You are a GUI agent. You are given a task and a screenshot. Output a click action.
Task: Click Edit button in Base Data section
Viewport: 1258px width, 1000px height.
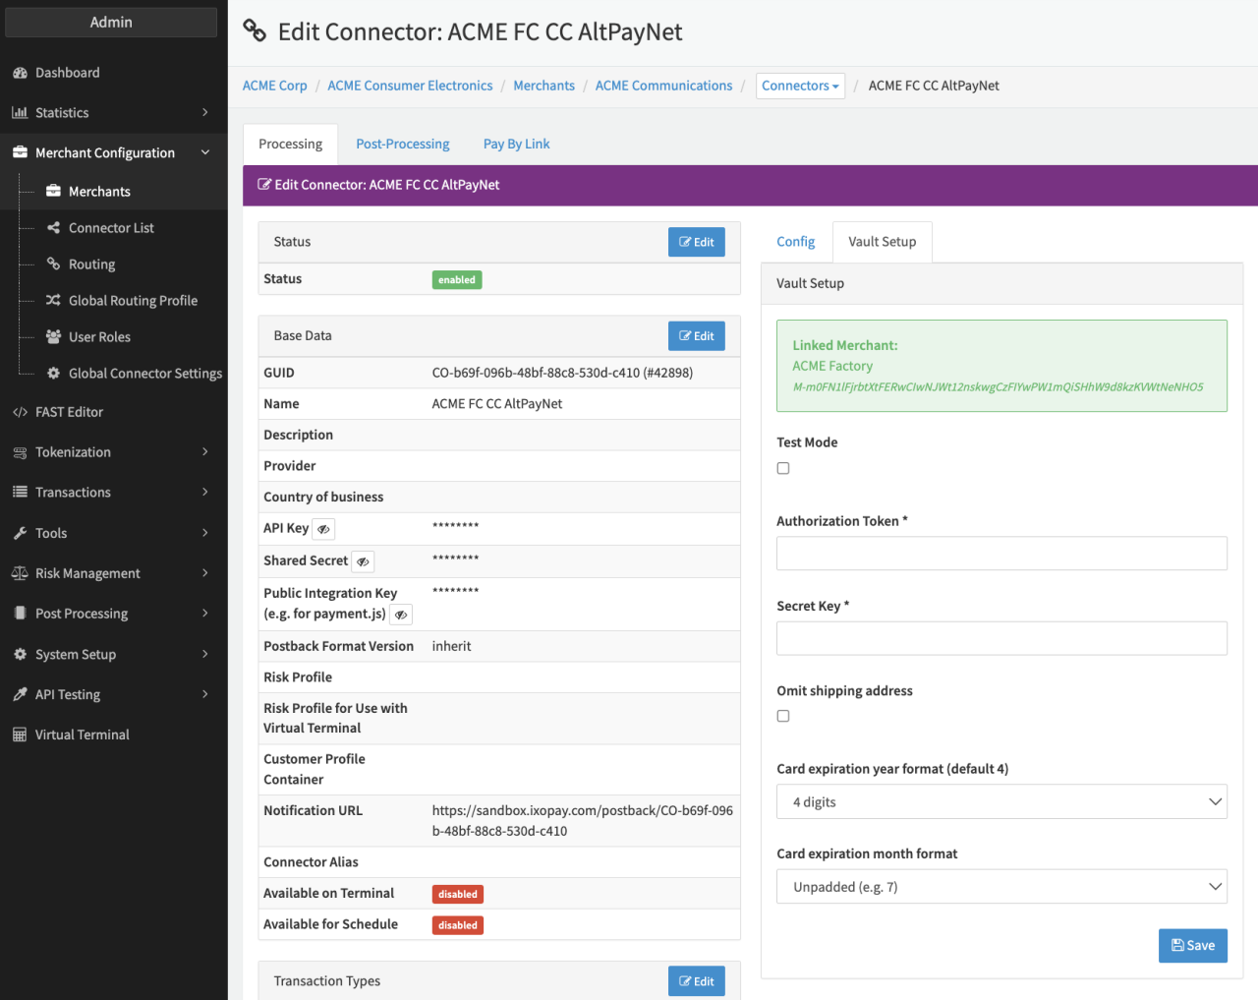(x=696, y=335)
